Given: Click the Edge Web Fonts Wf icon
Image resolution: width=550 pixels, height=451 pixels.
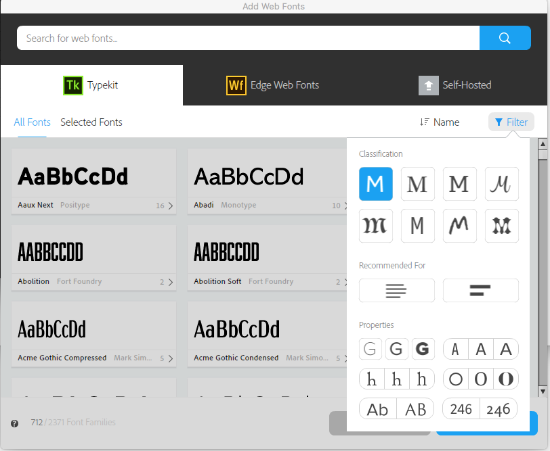Looking at the screenshot, I should [236, 85].
